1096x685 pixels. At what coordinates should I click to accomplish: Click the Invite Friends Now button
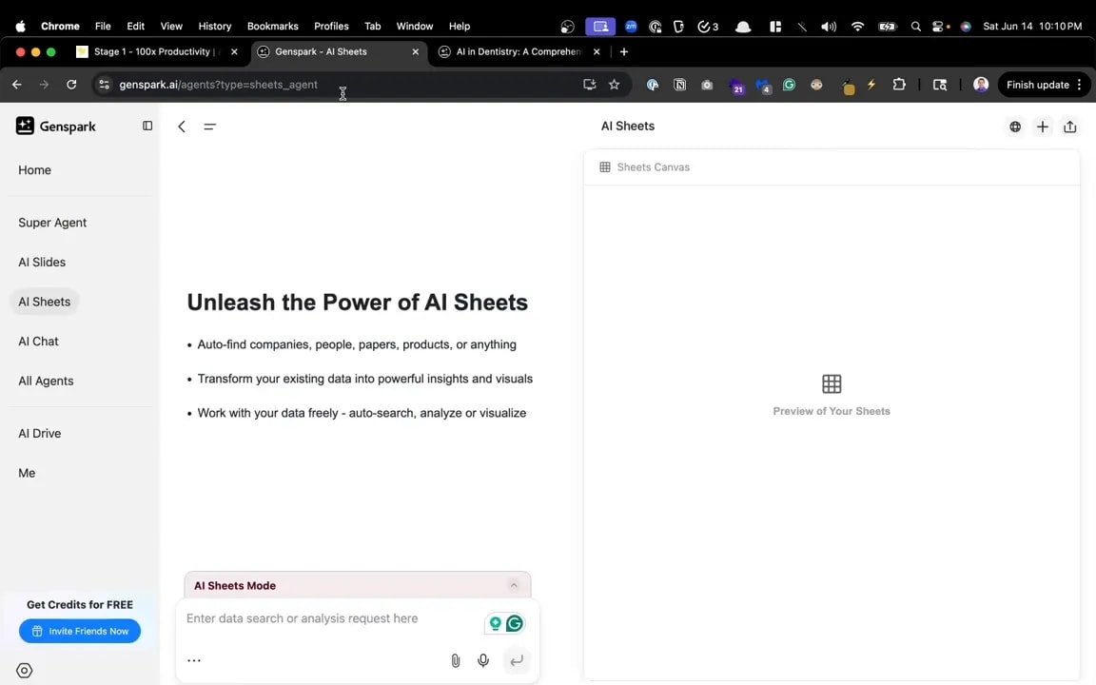[80, 631]
